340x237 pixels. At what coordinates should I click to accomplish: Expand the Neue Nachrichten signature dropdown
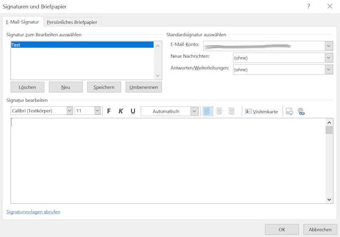pos(329,58)
